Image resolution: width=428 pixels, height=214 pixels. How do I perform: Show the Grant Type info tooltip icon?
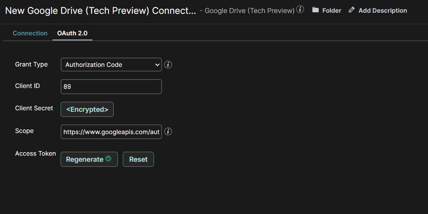click(x=168, y=65)
